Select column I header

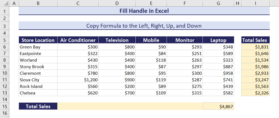(x=255, y=3)
